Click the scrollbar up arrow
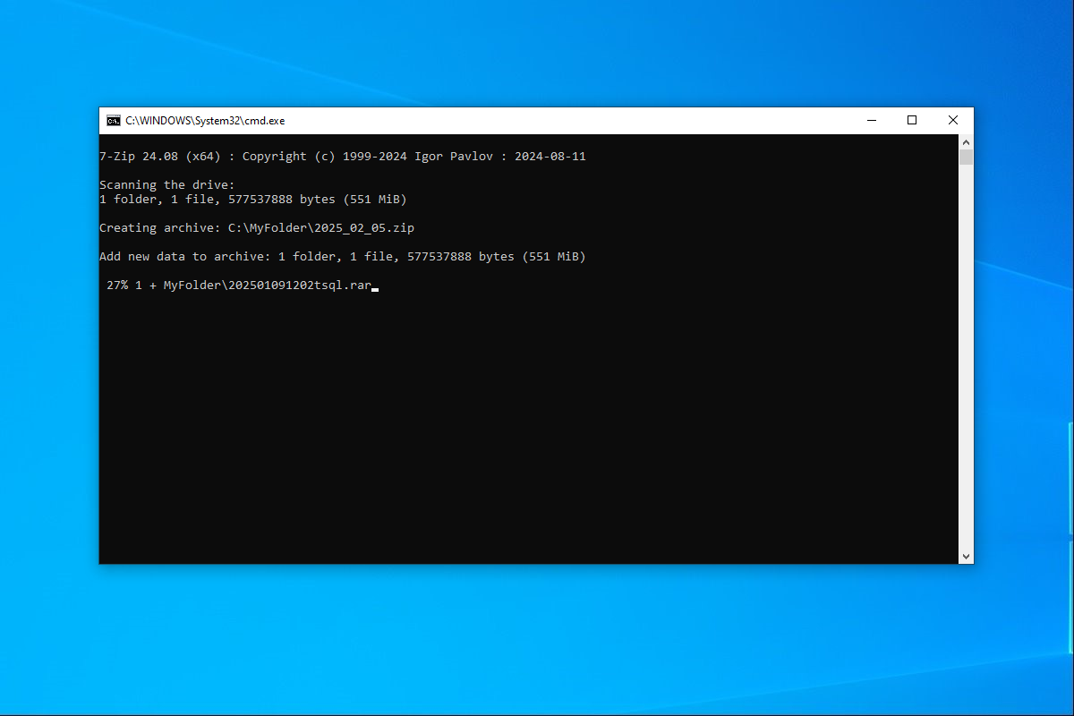This screenshot has width=1074, height=716. tap(966, 142)
